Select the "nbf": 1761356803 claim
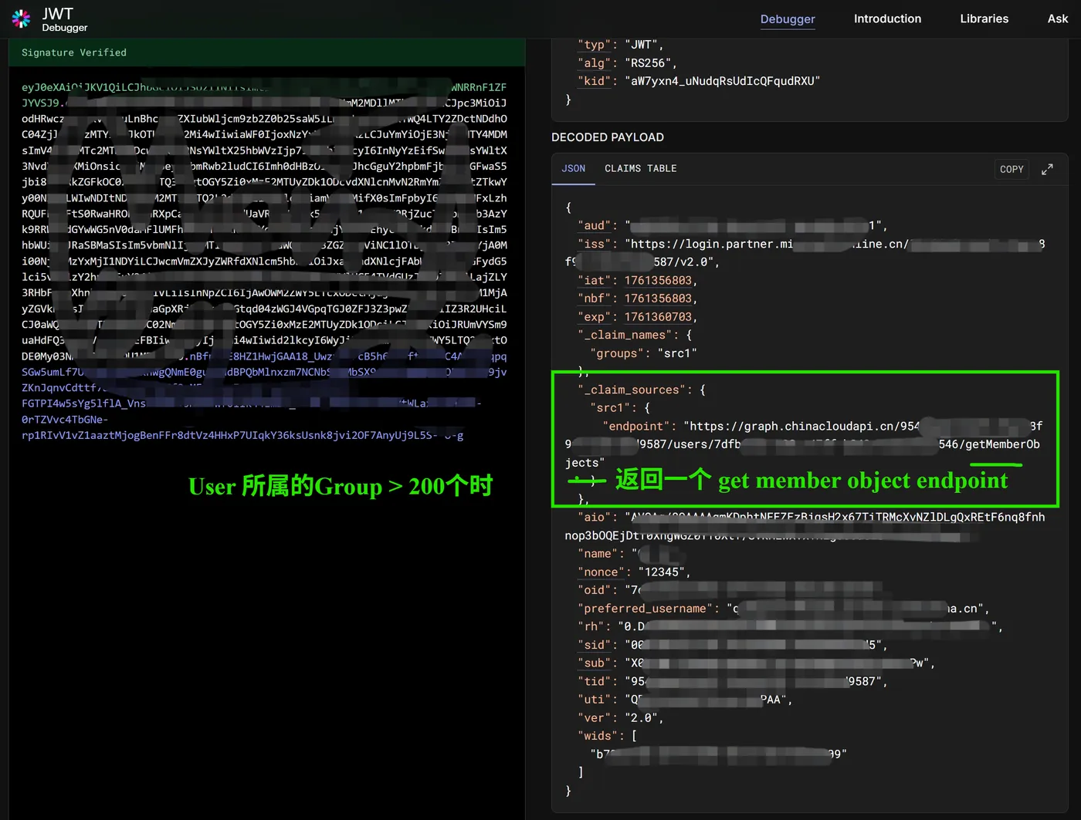Image resolution: width=1081 pixels, height=820 pixels. (x=637, y=299)
